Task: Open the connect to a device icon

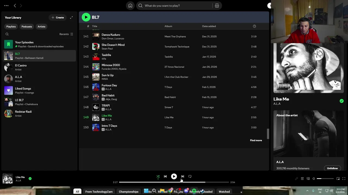Action: (x=308, y=178)
